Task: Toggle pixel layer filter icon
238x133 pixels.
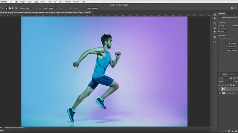Action: (x=231, y=78)
